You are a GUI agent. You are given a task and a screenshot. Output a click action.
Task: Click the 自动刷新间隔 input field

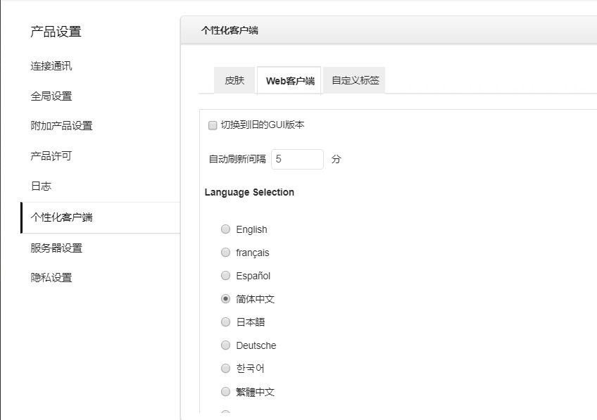pos(297,159)
